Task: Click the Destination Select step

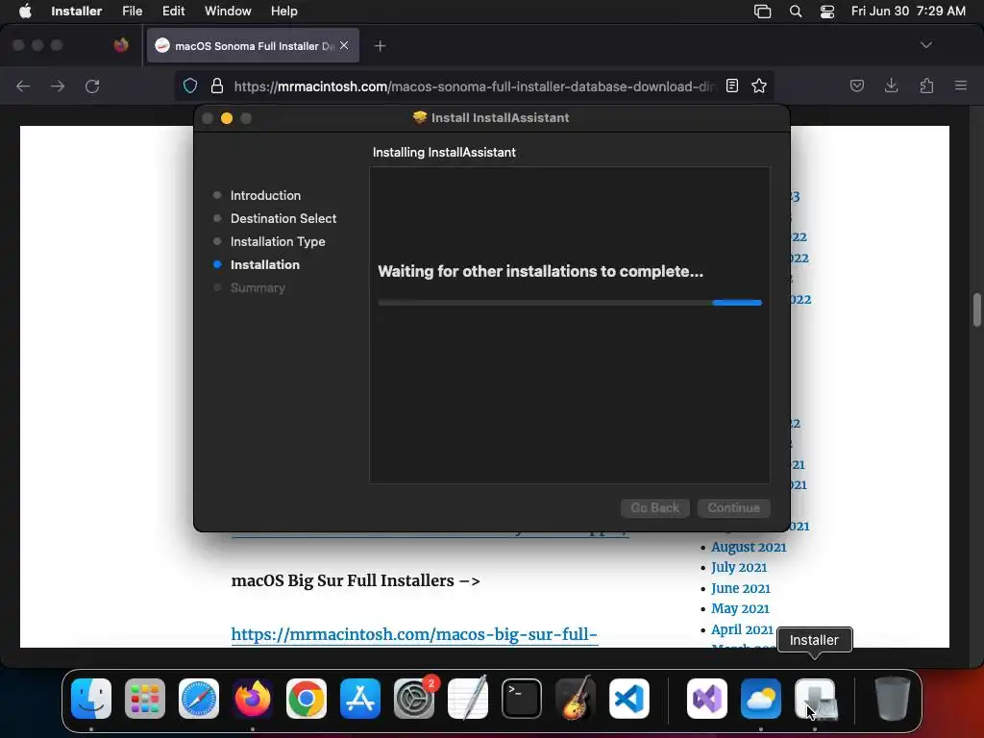Action: coord(283,218)
